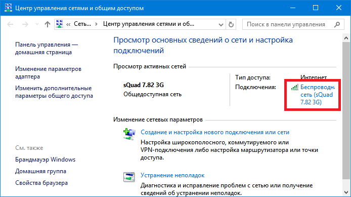Viewport: 351px width, 197px height.
Task: Refresh the control panel page
Action: point(231,24)
